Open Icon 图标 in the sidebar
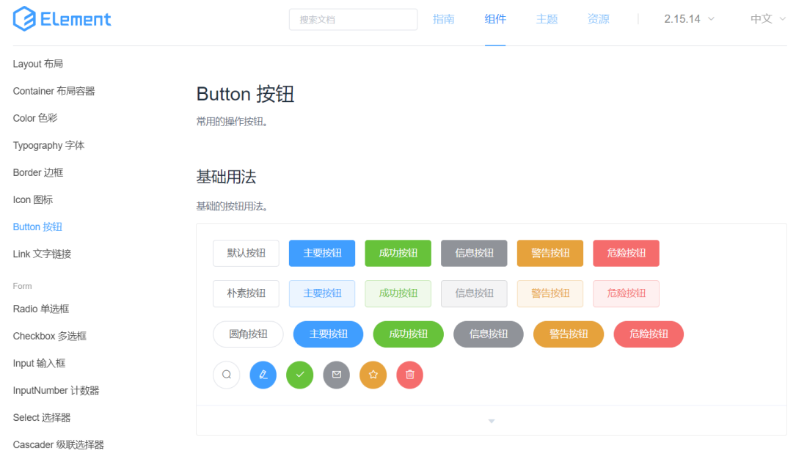The image size is (796, 459). point(33,199)
